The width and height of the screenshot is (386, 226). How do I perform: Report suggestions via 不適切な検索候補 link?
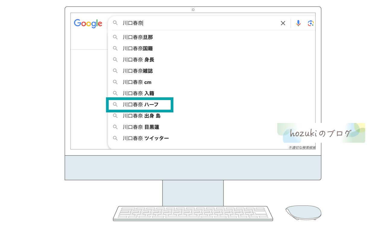pyautogui.click(x=302, y=148)
